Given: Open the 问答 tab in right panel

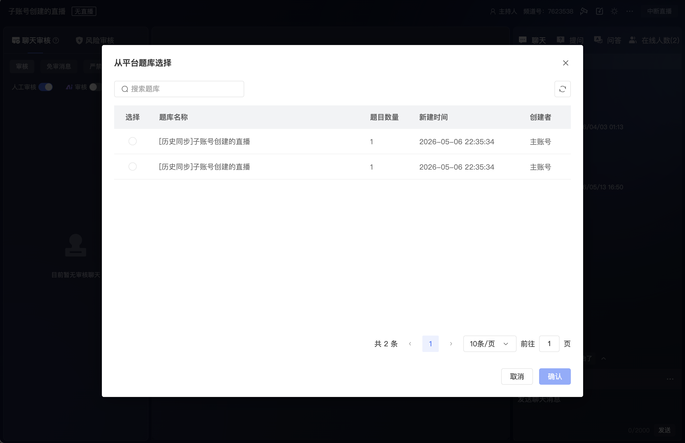Looking at the screenshot, I should [608, 40].
